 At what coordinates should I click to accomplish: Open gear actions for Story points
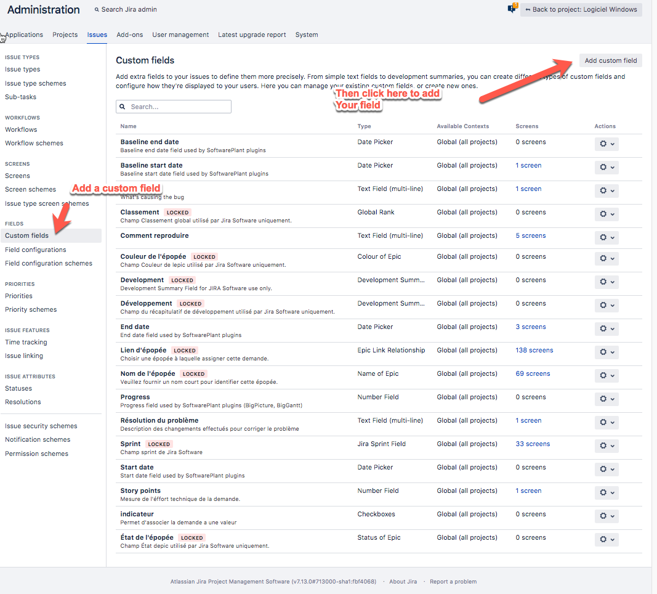tap(607, 492)
